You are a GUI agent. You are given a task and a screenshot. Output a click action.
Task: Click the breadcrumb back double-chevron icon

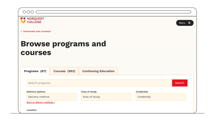21,31
